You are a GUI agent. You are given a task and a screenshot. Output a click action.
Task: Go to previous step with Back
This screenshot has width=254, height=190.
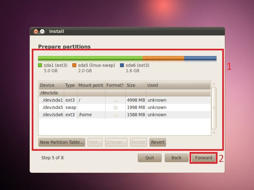(176, 158)
